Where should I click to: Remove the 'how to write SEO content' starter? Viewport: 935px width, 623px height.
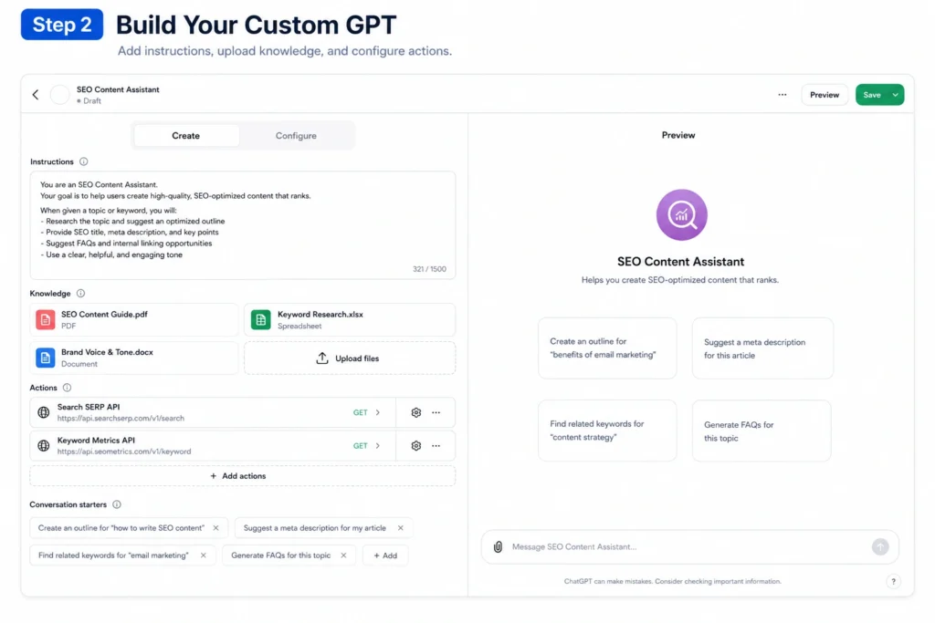[x=215, y=528]
